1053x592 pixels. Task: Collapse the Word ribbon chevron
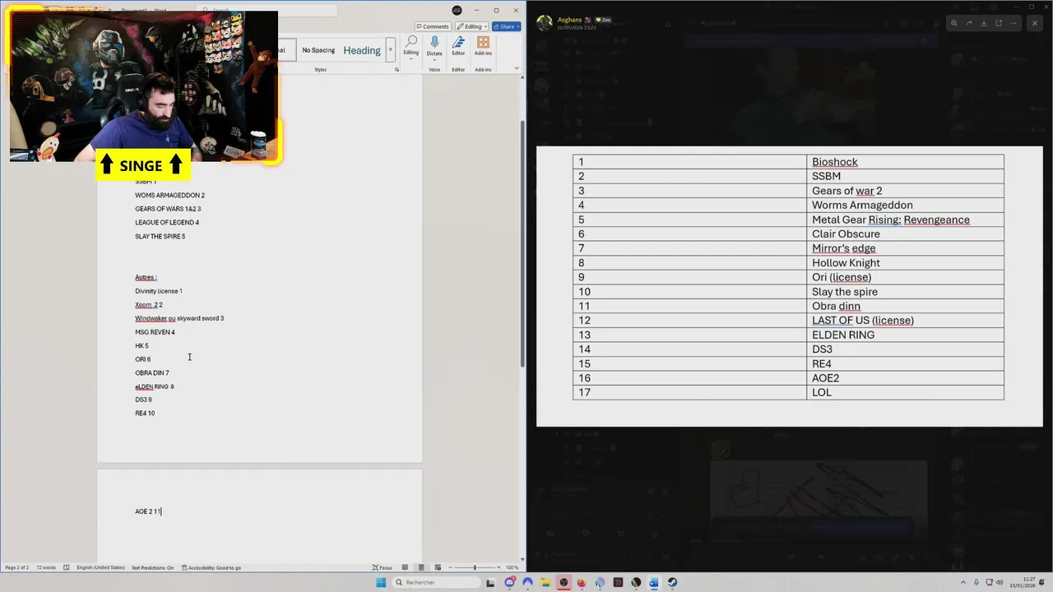click(x=517, y=68)
